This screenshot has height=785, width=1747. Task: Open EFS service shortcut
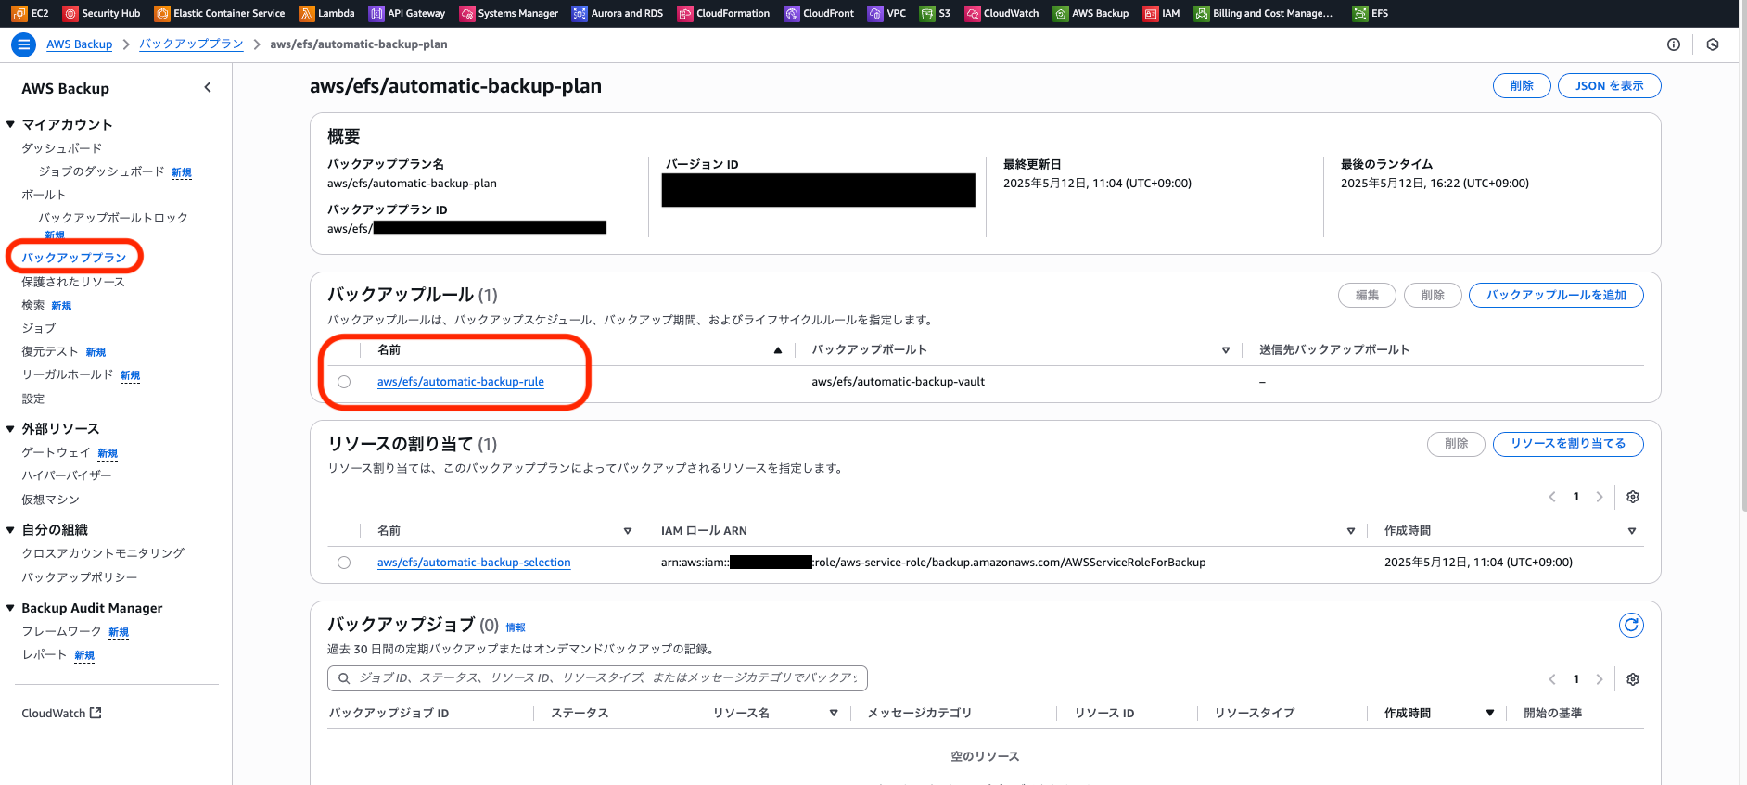pos(1371,13)
